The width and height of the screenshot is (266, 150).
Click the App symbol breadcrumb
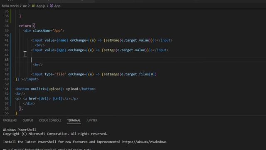[x=57, y=6]
